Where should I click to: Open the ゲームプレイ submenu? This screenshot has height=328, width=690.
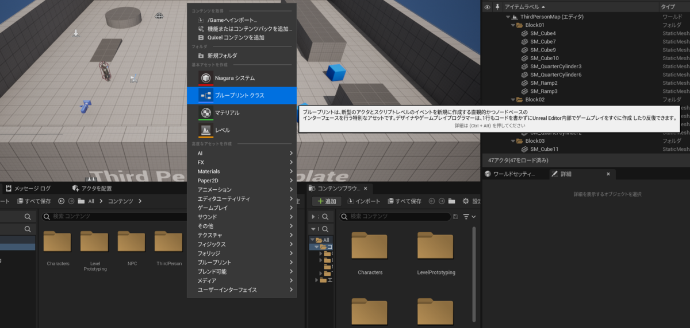[x=241, y=208]
